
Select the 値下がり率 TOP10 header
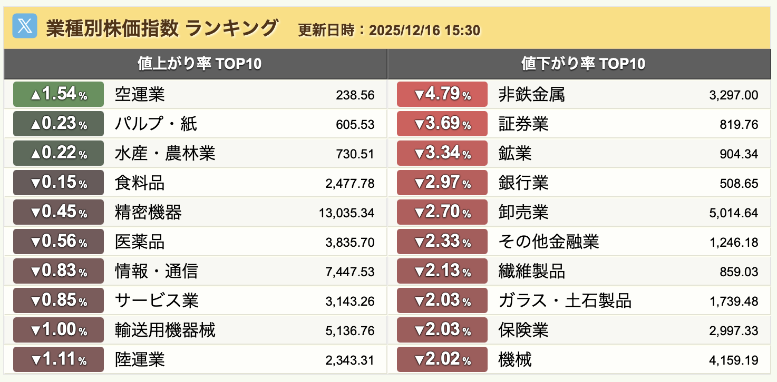583,64
